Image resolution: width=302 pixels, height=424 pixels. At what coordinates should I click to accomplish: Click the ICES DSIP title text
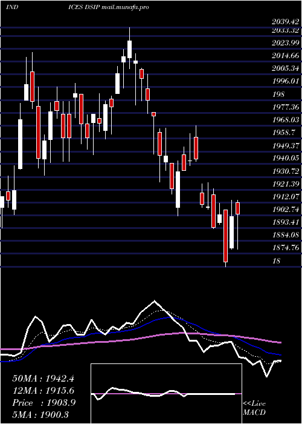point(84,7)
